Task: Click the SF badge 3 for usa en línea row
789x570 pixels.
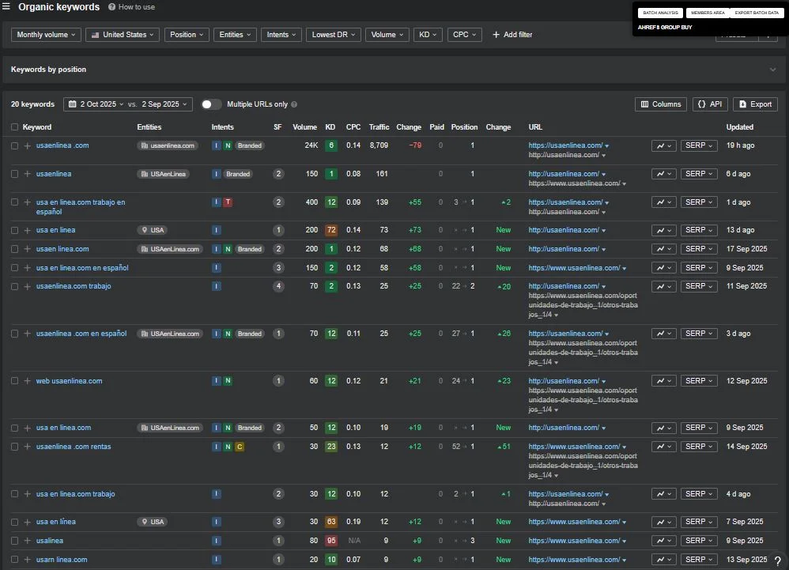Action: click(278, 522)
